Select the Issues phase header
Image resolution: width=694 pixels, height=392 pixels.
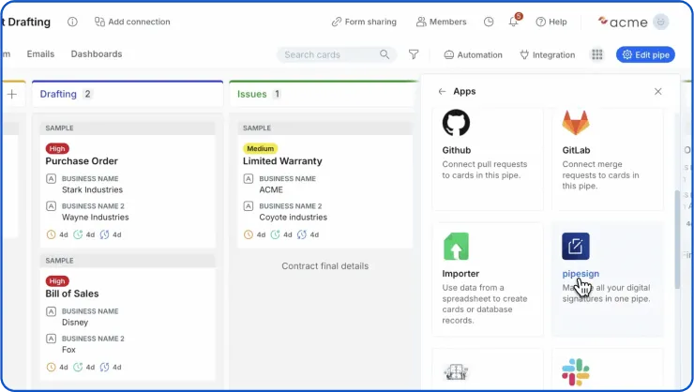click(324, 94)
